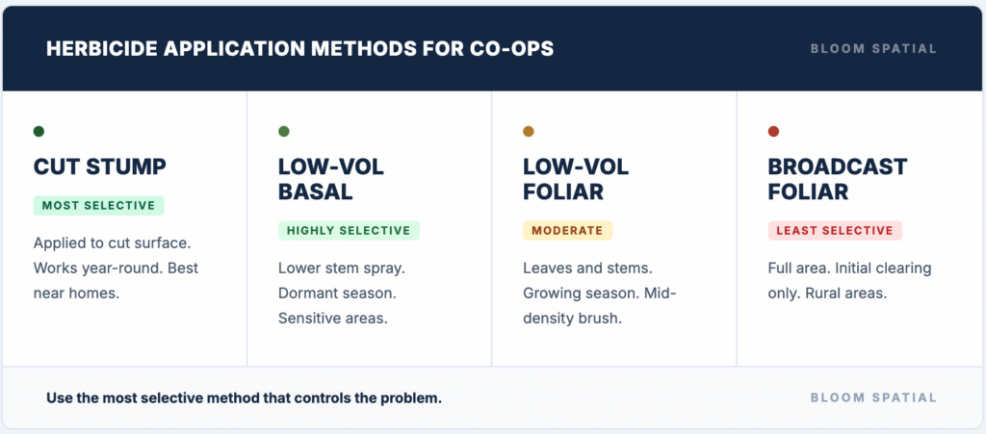Click the Bloom Spatial label in header
The width and height of the screenshot is (986, 434).
tap(873, 49)
